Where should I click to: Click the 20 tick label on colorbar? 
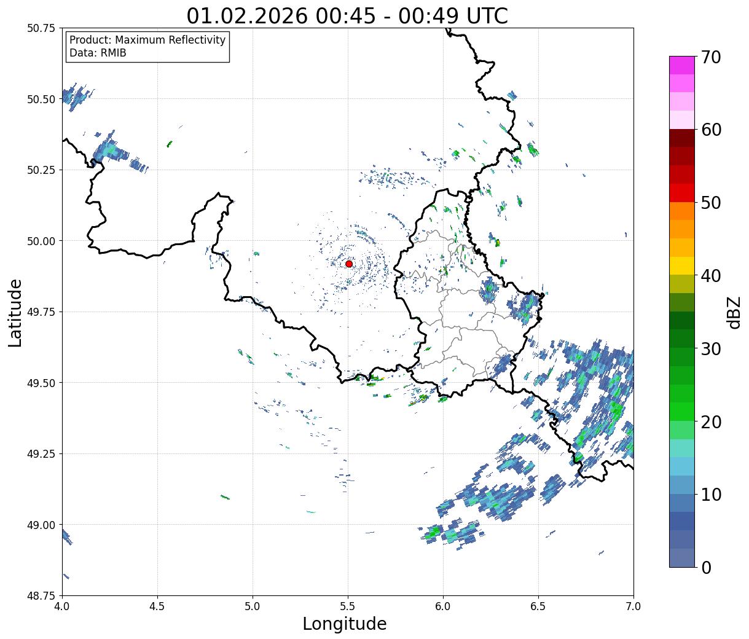click(711, 421)
